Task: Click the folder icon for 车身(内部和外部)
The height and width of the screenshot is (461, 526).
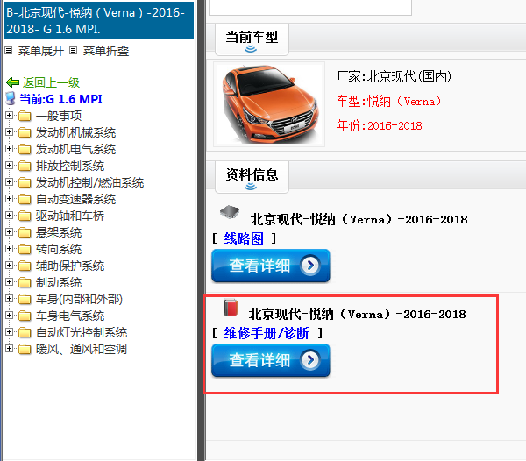Action: (x=25, y=299)
